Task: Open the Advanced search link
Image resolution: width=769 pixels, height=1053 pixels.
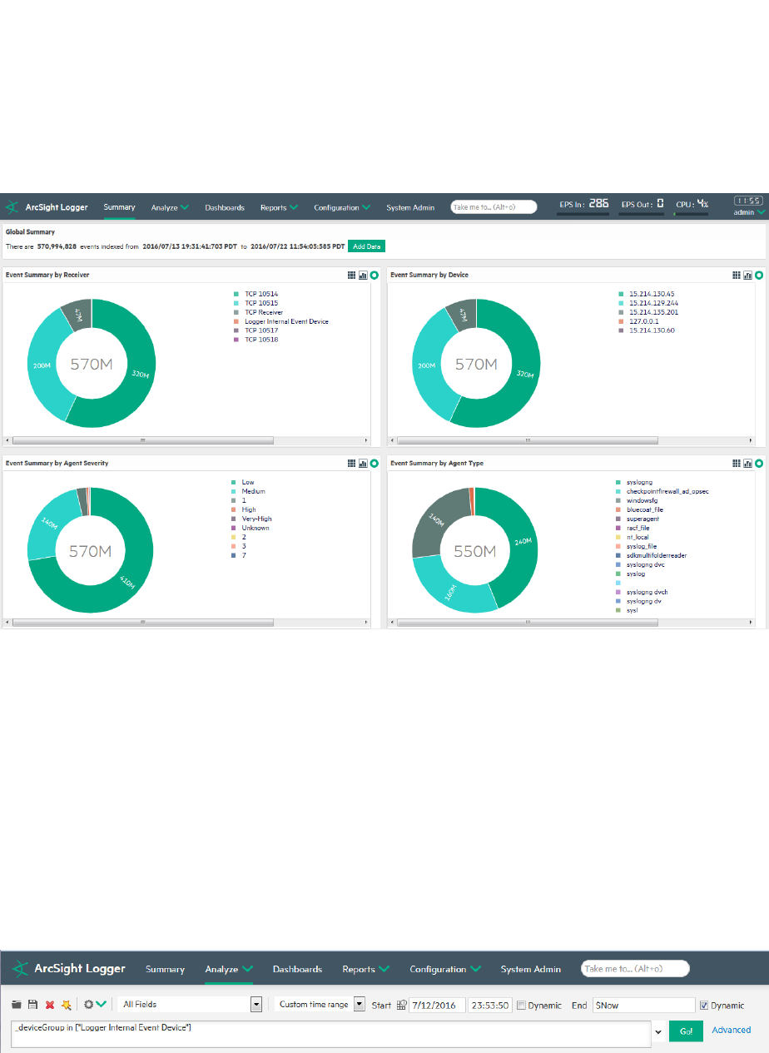Action: (732, 1030)
